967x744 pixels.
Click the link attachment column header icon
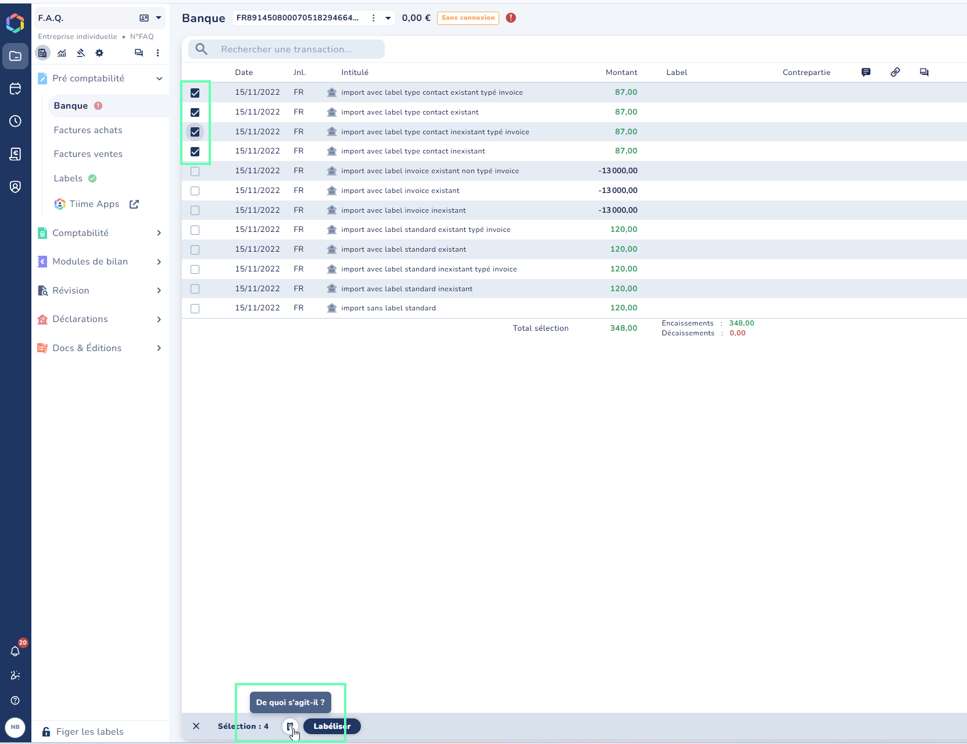[x=895, y=72]
